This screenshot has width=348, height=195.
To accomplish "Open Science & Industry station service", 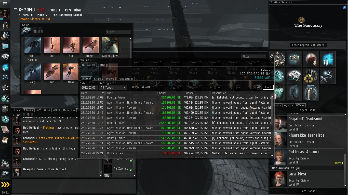I will click(x=328, y=59).
